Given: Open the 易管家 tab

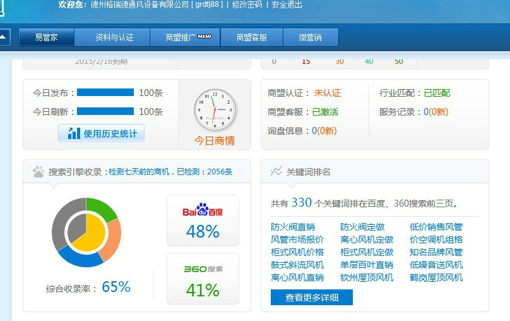Looking at the screenshot, I should point(46,38).
